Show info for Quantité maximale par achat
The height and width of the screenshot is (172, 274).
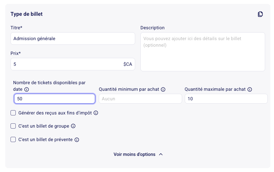coord(250,89)
